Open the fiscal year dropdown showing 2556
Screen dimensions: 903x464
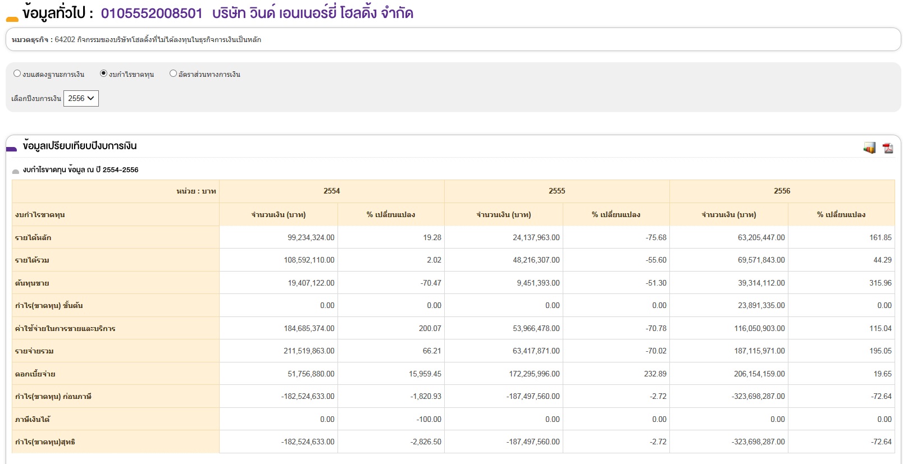[x=81, y=99]
